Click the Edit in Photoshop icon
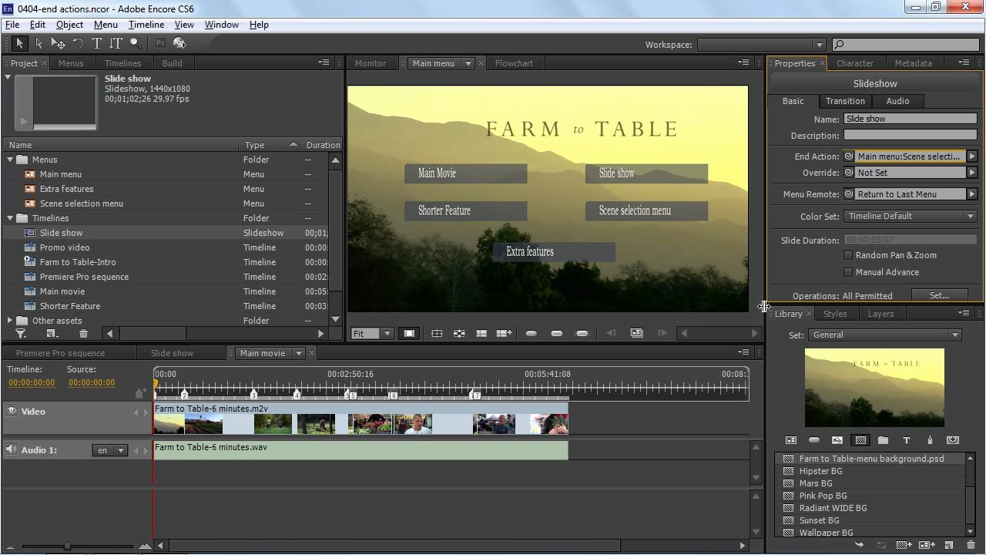986x555 pixels. tap(159, 44)
